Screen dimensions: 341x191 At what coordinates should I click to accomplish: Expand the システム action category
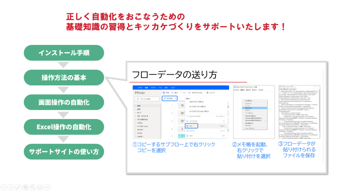coord(136,123)
